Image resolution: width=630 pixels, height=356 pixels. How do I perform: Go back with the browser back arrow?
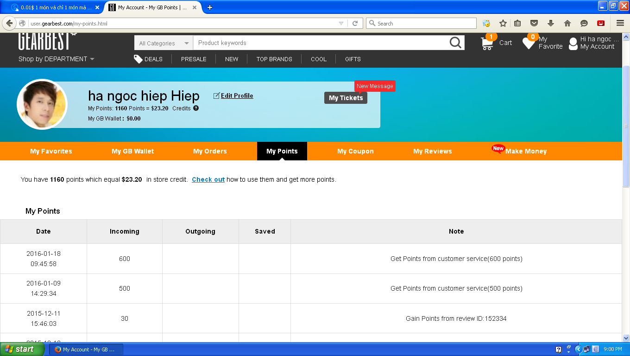point(9,23)
